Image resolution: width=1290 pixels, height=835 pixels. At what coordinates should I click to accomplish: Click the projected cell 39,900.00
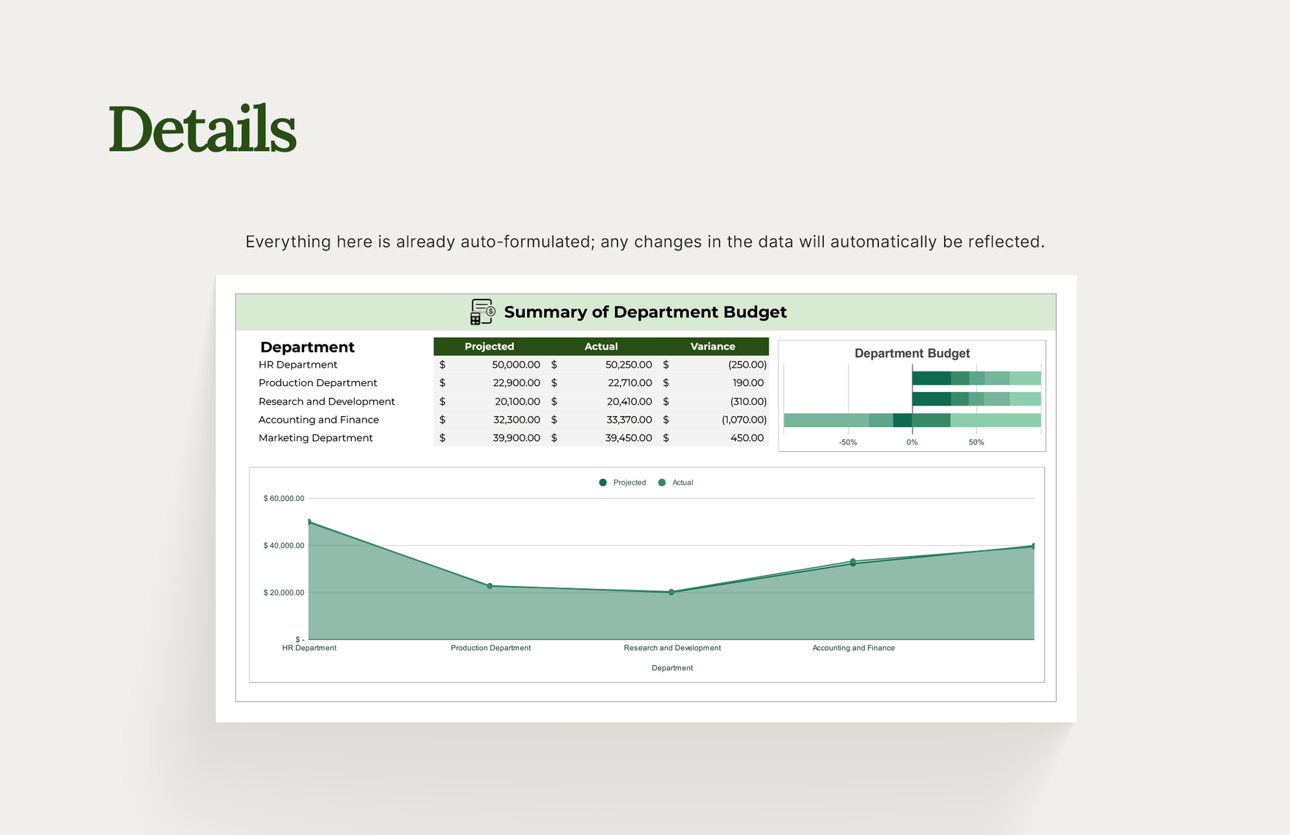(x=516, y=438)
